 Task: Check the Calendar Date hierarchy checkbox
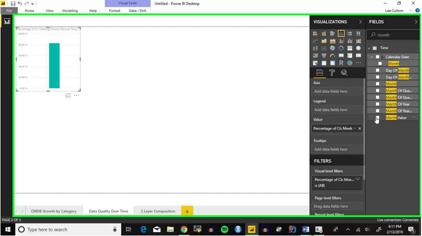pyautogui.click(x=378, y=57)
